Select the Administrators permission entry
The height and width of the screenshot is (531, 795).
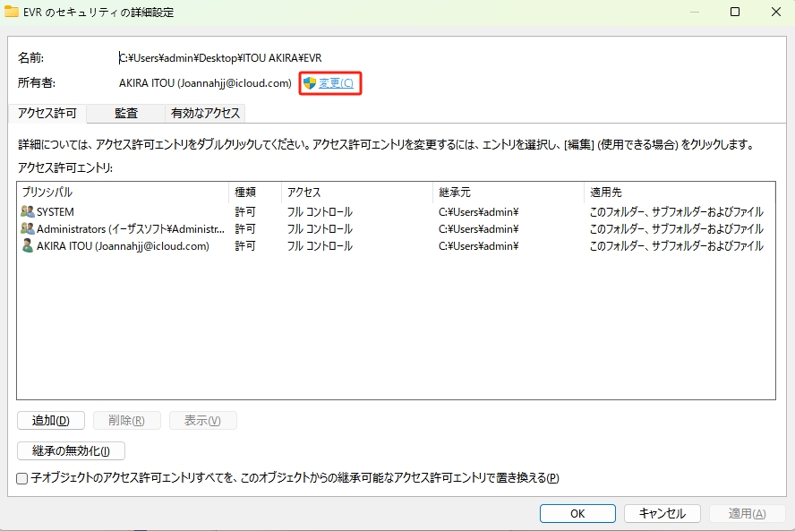(x=131, y=229)
